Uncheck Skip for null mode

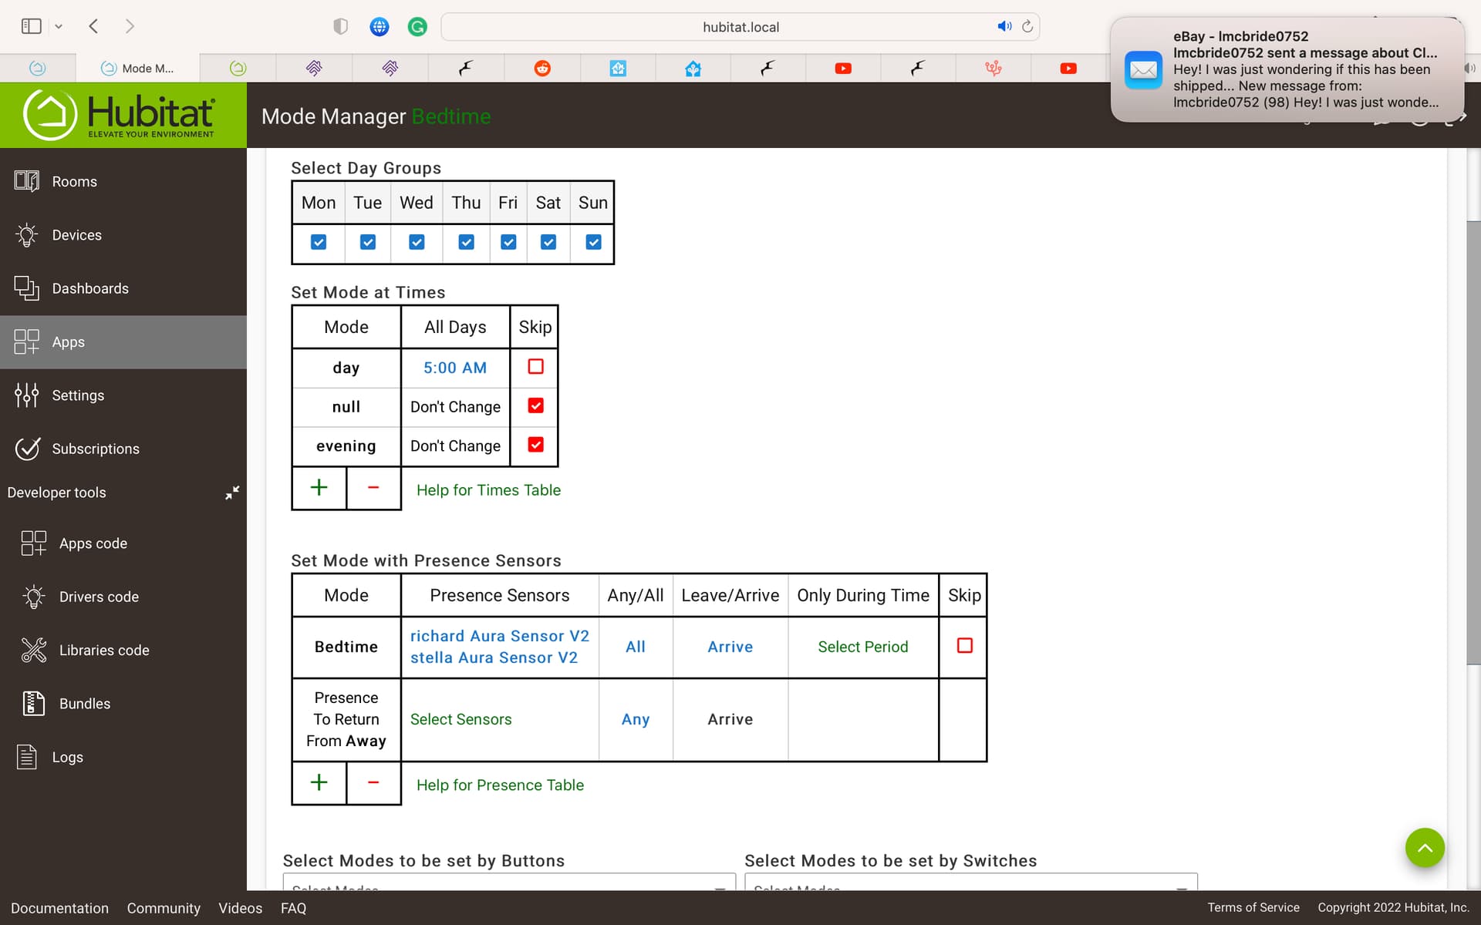(535, 405)
